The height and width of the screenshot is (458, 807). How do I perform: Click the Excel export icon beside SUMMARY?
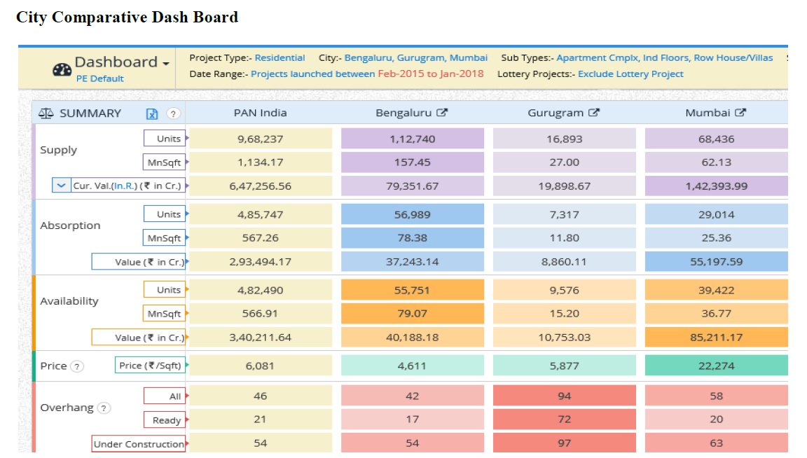pos(152,113)
